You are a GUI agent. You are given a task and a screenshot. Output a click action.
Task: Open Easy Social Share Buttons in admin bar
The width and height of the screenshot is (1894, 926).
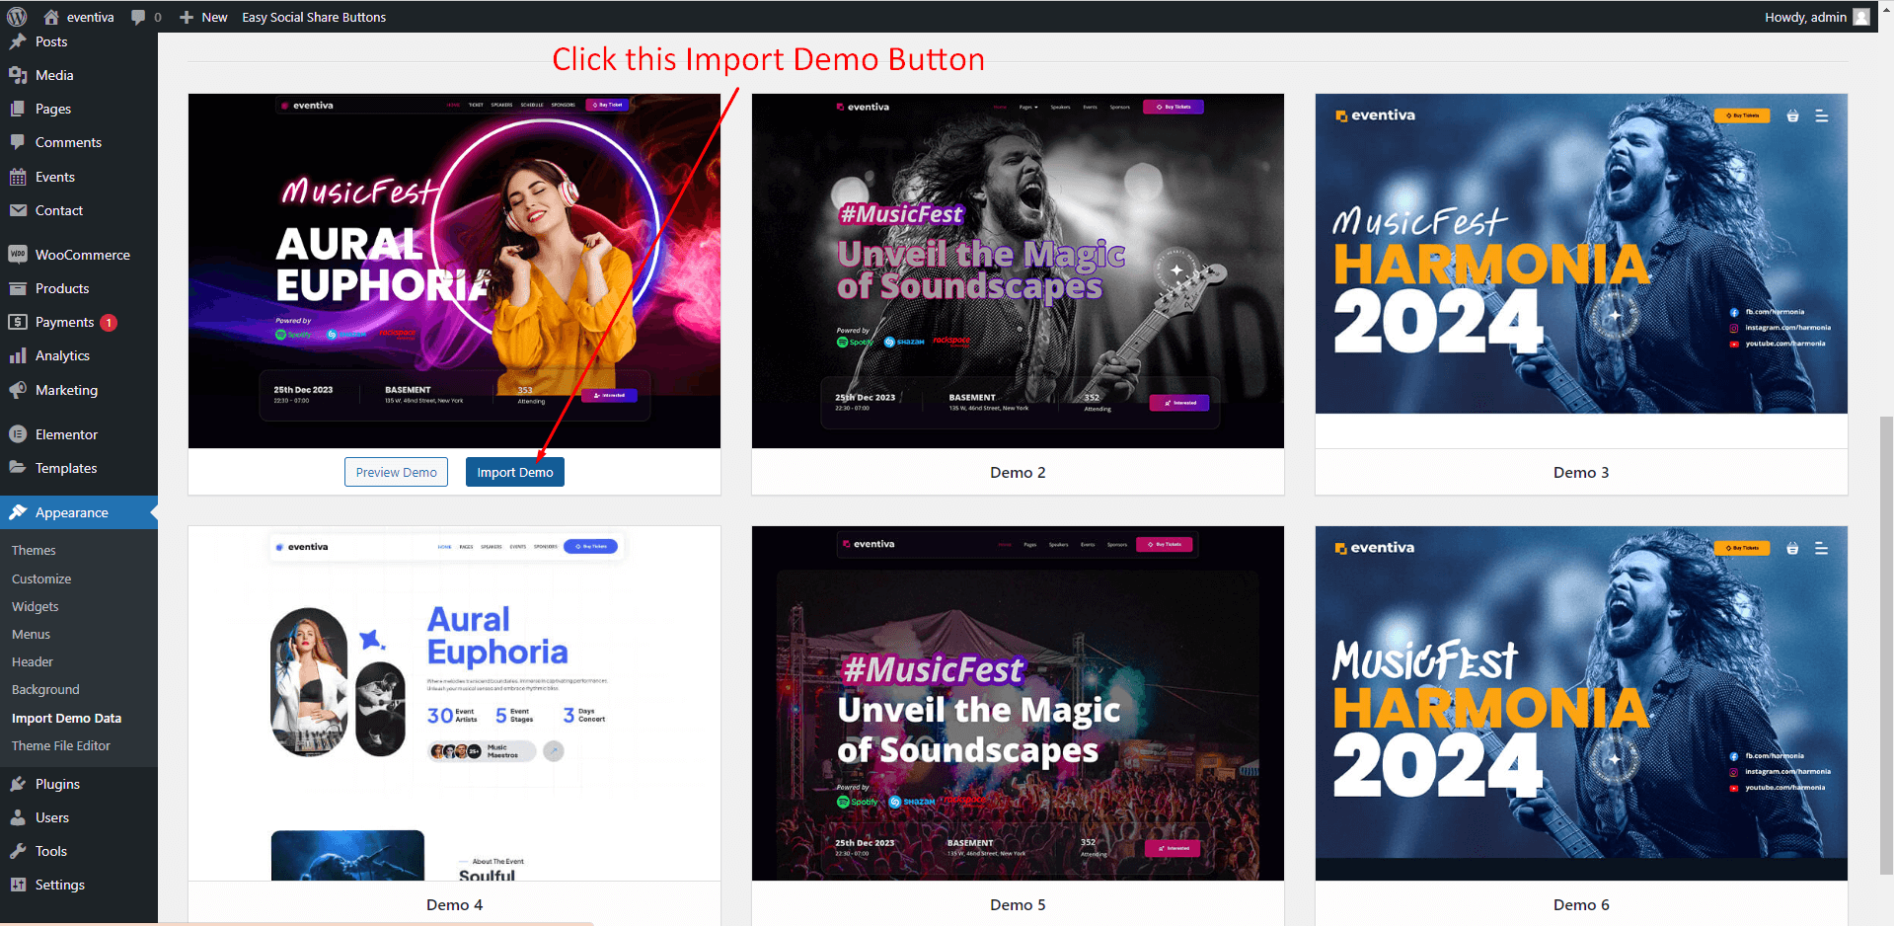314,17
